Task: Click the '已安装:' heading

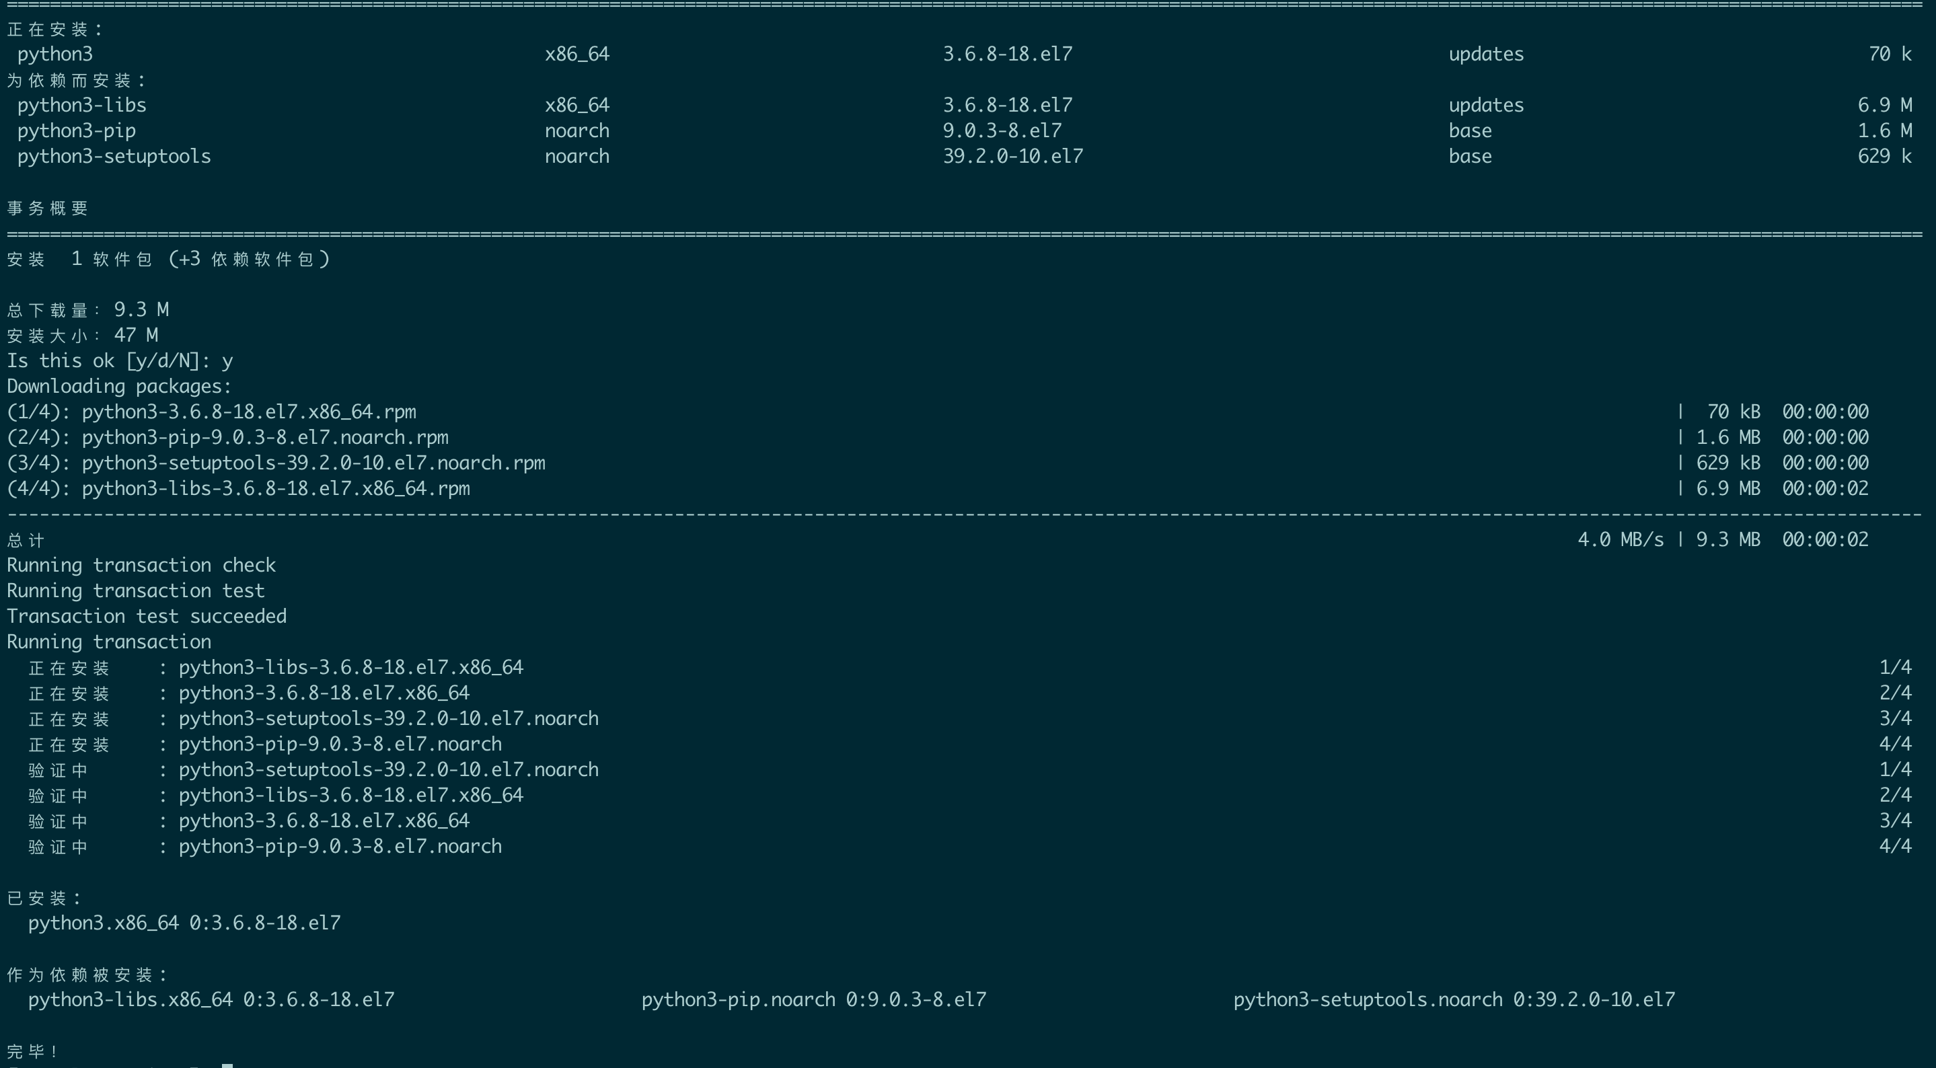Action: click(x=44, y=898)
